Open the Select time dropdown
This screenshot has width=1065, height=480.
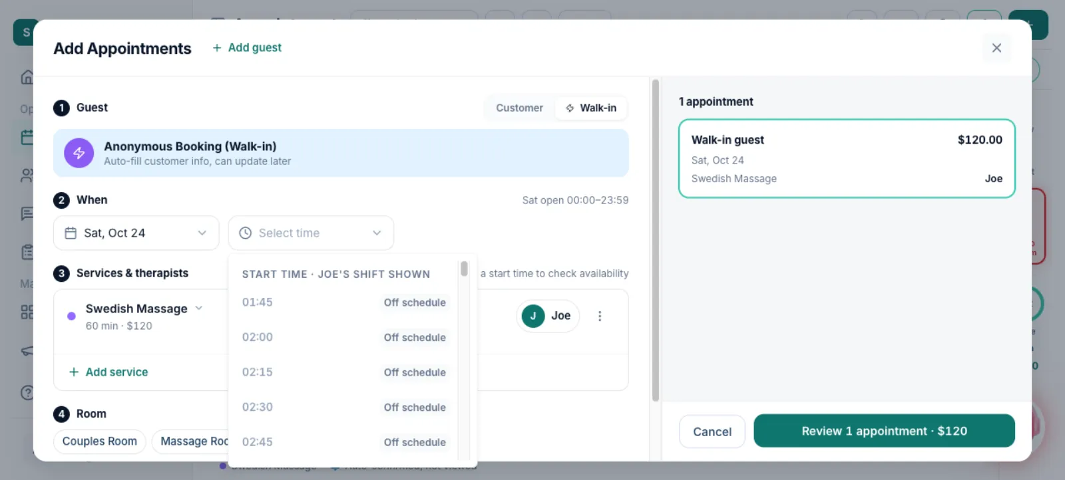(x=311, y=233)
